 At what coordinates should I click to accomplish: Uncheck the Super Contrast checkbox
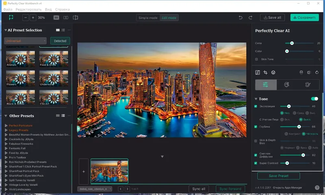point(256,163)
